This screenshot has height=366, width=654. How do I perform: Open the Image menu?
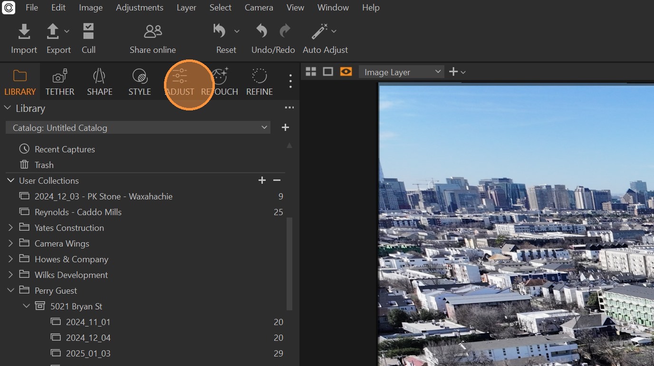coord(91,8)
